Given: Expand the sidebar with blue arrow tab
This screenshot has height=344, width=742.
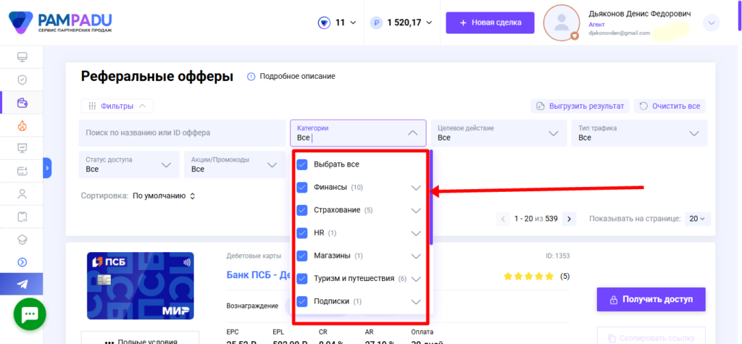Looking at the screenshot, I should pyautogui.click(x=47, y=167).
